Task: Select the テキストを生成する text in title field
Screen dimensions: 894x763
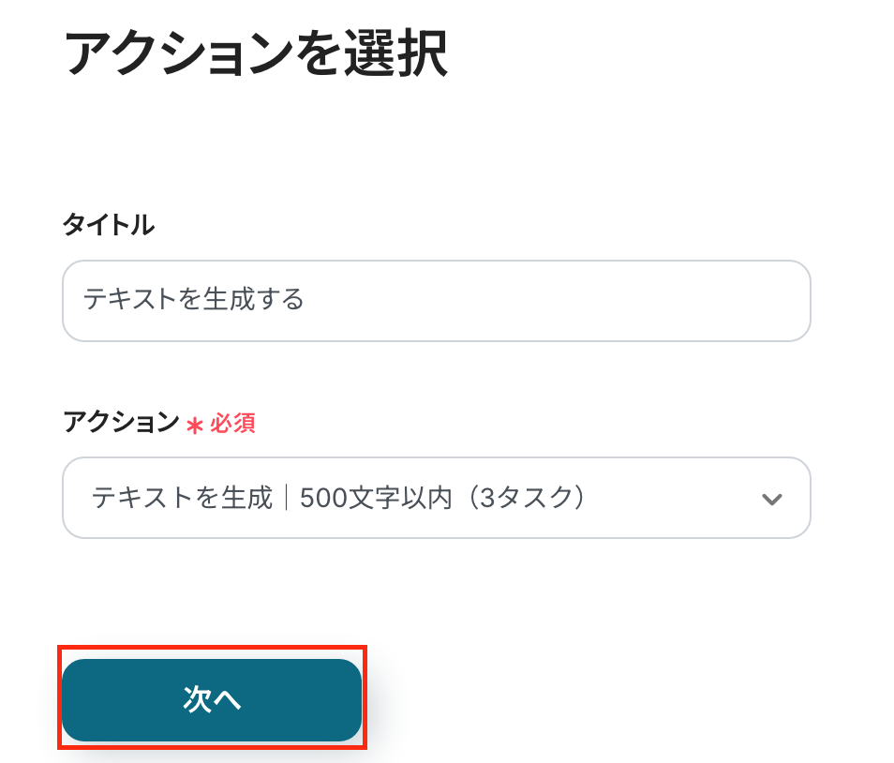Action: [x=194, y=300]
